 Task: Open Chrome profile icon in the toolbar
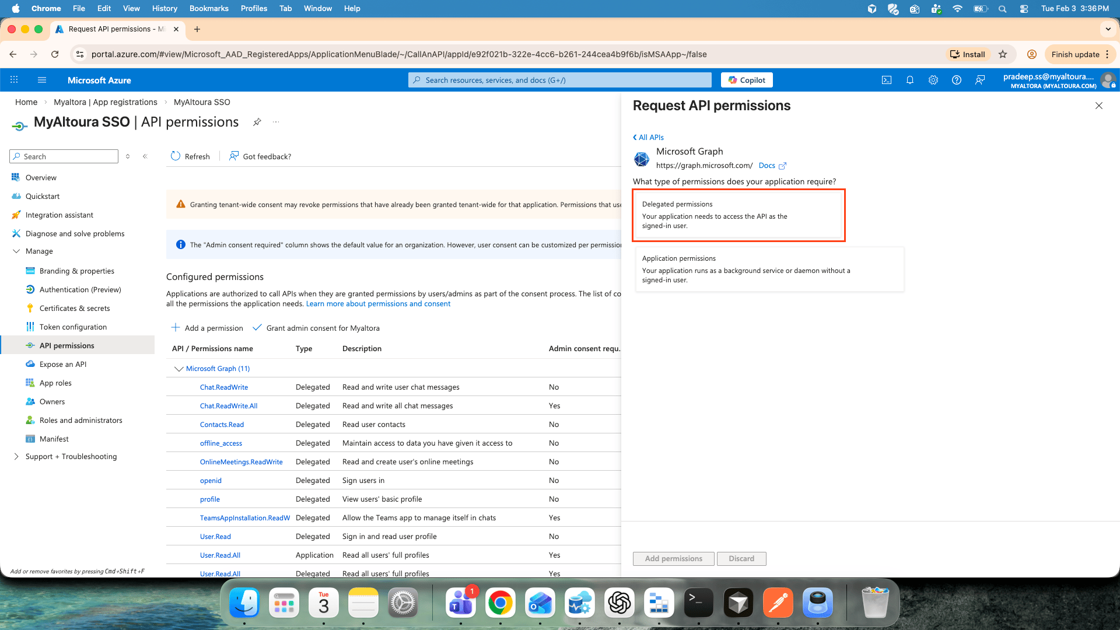(1032, 54)
